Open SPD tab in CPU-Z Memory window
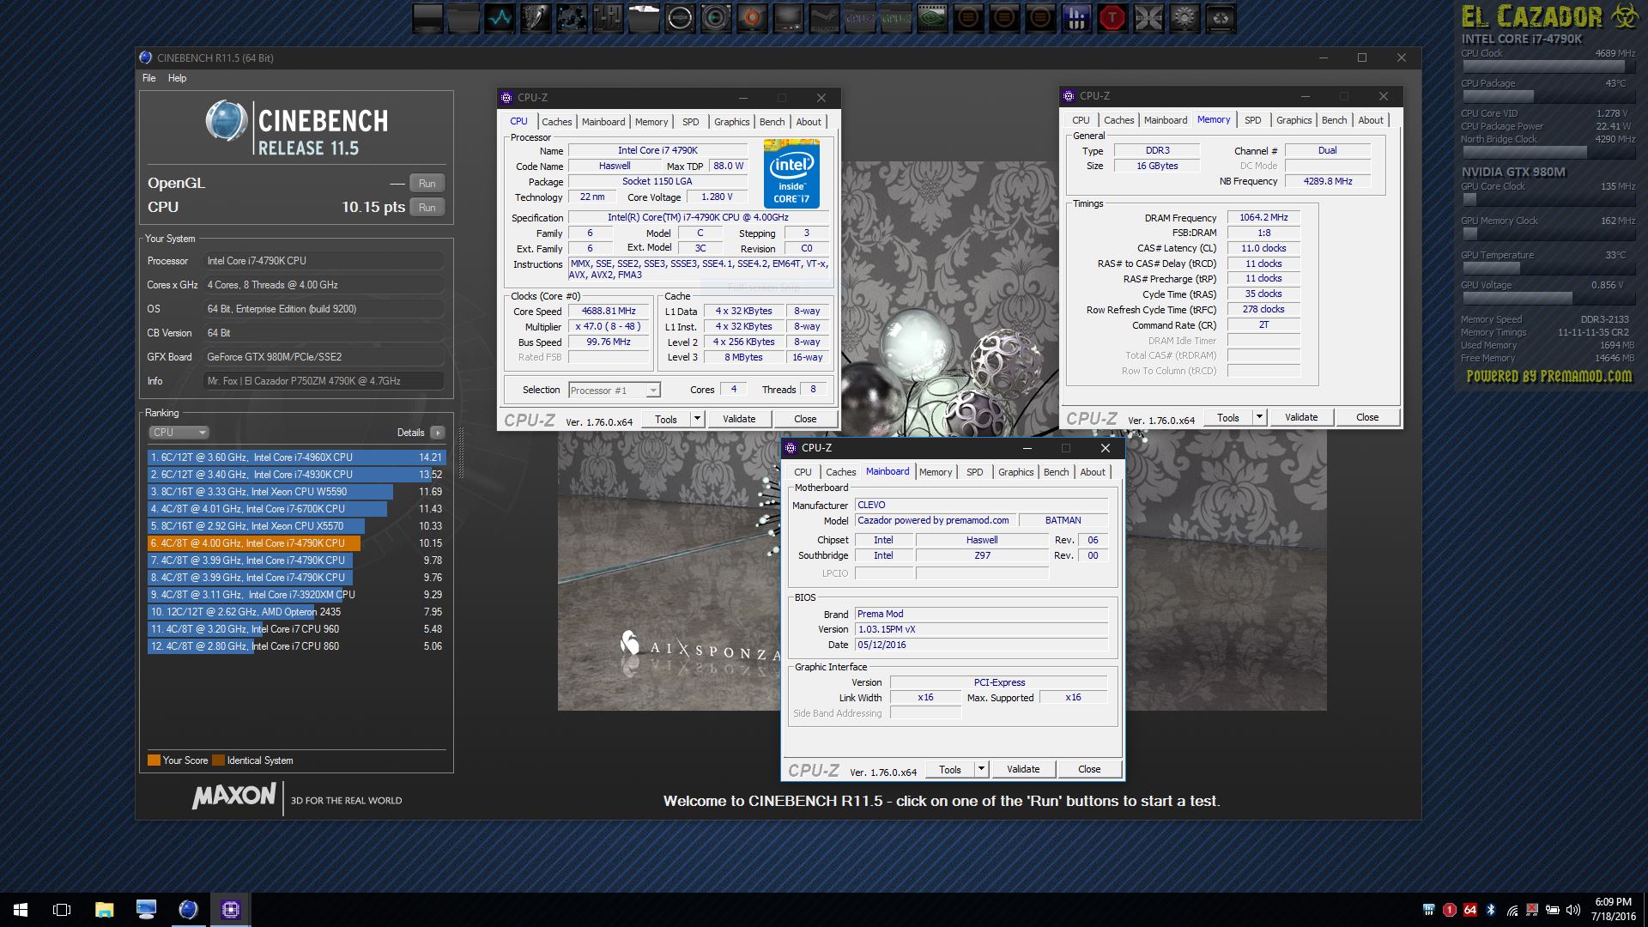This screenshot has height=927, width=1648. pos(1252,120)
